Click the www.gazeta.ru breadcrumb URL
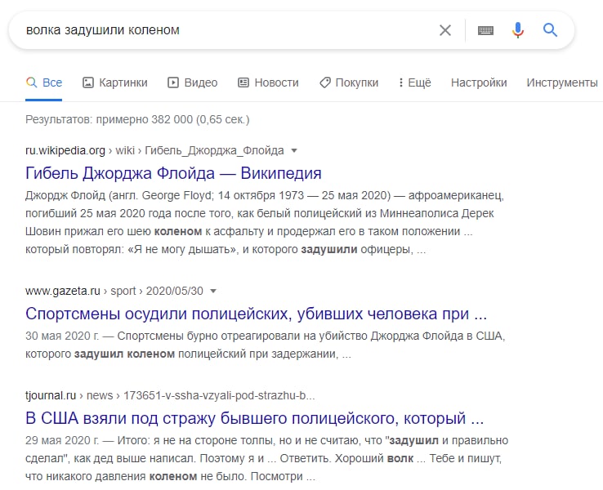The width and height of the screenshot is (603, 490). (114, 291)
